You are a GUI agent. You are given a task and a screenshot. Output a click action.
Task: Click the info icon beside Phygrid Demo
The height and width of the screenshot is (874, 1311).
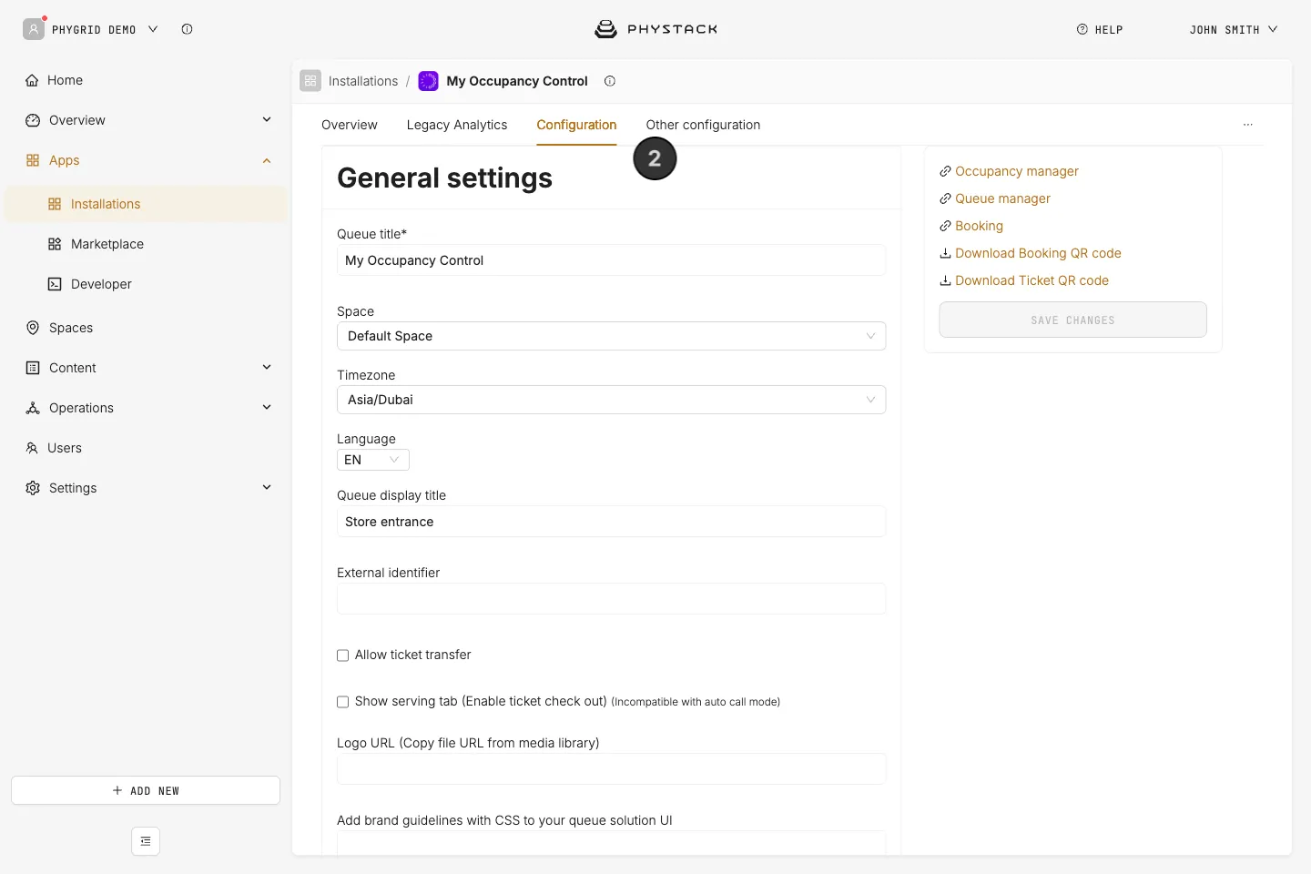[187, 29]
